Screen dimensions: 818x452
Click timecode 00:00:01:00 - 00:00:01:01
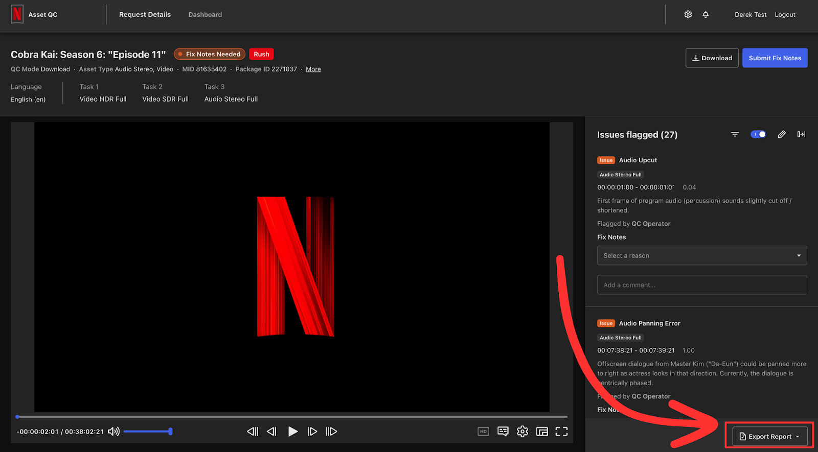pyautogui.click(x=636, y=187)
